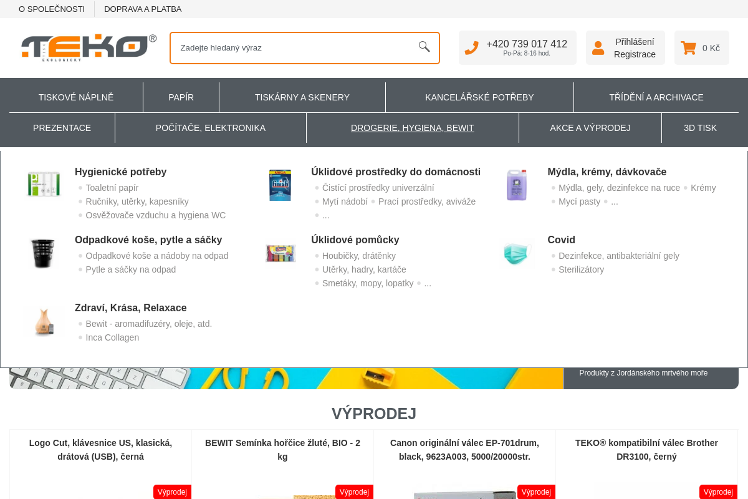Select Mytí nádobí subcategory
Viewport: 748px width, 499px height.
(345, 201)
